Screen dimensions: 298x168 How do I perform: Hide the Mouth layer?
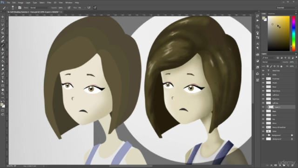263,83
